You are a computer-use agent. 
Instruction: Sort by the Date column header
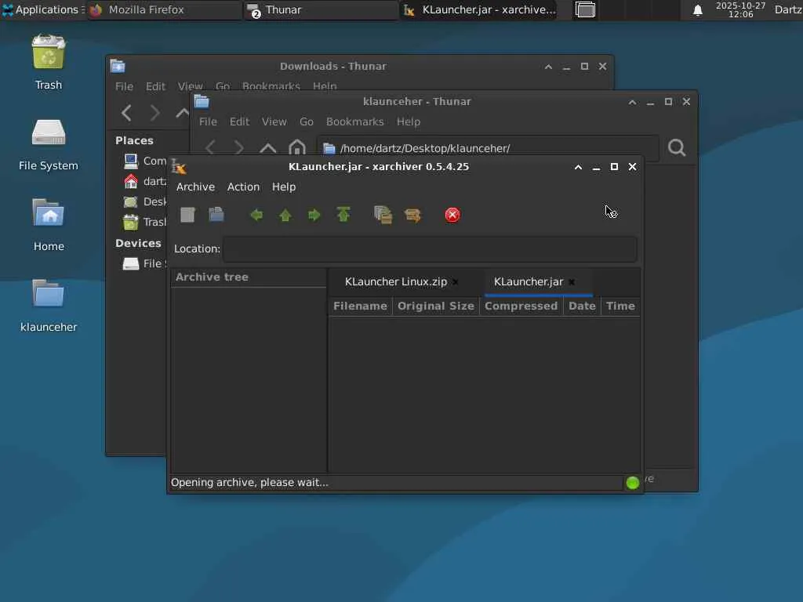pos(582,306)
